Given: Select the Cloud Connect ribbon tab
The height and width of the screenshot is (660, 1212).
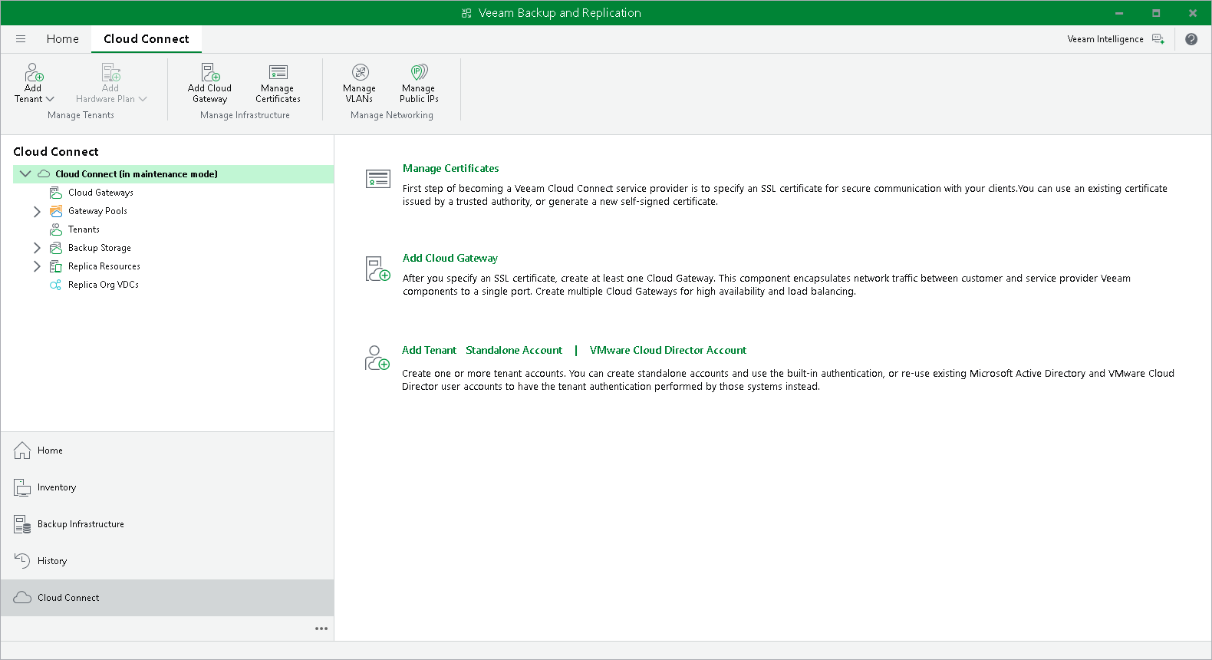Looking at the screenshot, I should (x=147, y=39).
